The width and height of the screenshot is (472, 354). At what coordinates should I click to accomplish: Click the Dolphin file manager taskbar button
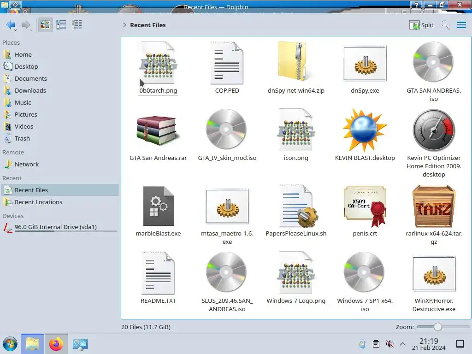(32, 344)
